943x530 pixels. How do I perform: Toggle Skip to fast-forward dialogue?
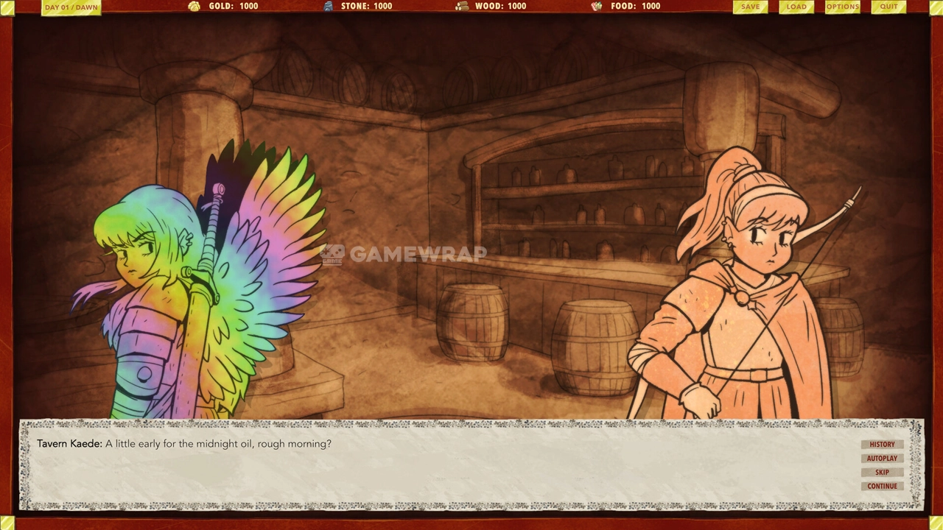pos(882,473)
